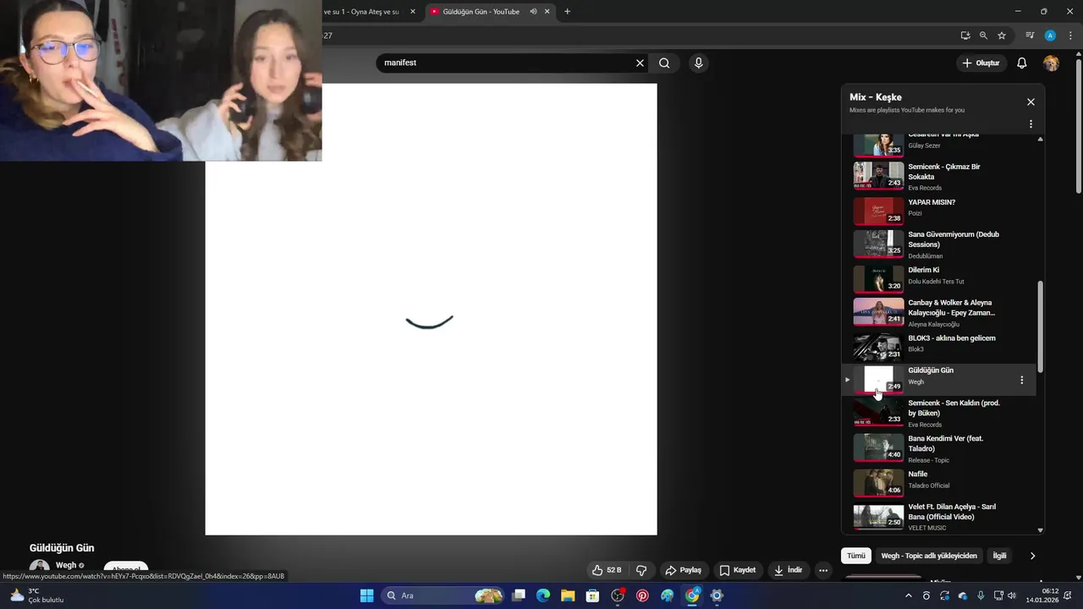Dislike the video
Image resolution: width=1083 pixels, height=609 pixels.
(x=641, y=570)
